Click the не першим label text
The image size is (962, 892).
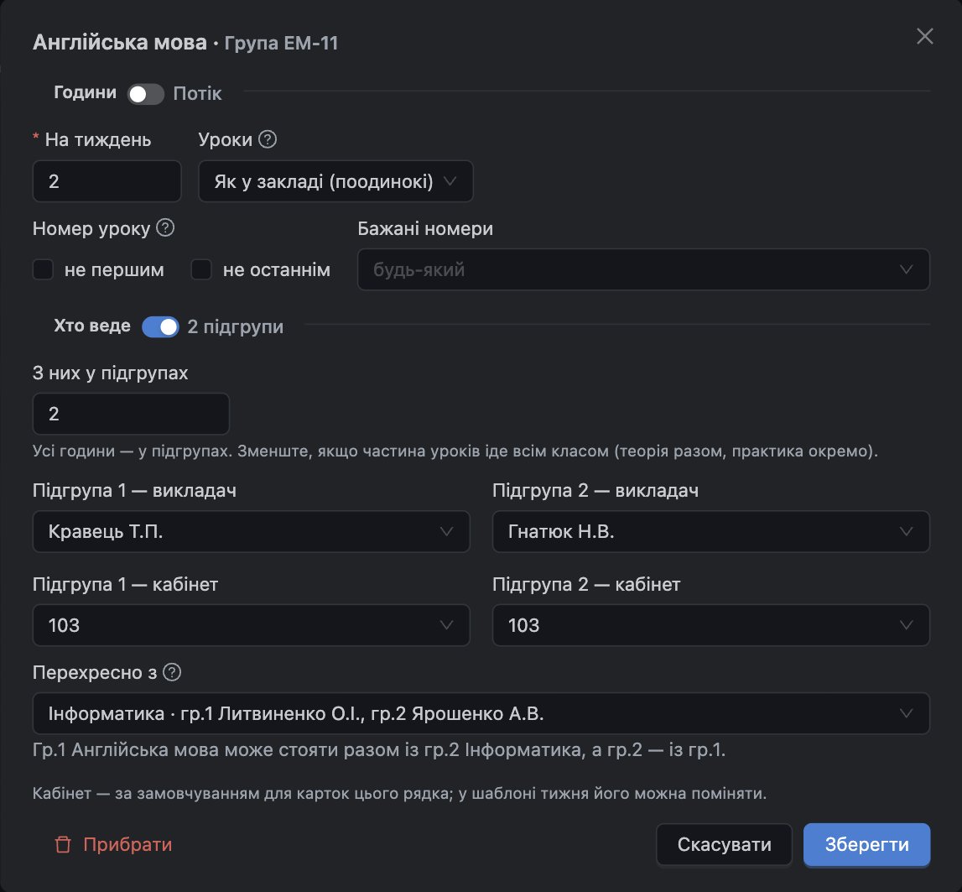click(x=114, y=270)
